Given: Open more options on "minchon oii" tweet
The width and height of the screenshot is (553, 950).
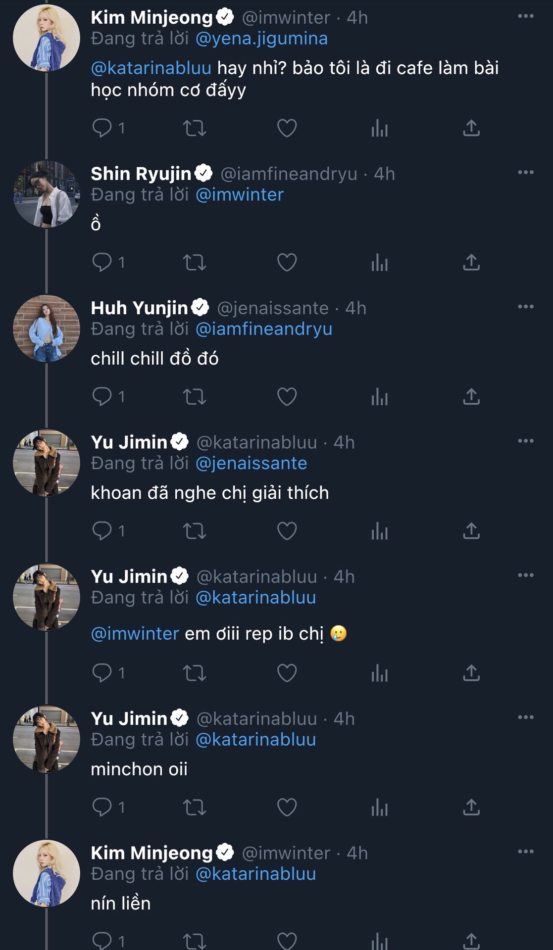Looking at the screenshot, I should click(525, 717).
